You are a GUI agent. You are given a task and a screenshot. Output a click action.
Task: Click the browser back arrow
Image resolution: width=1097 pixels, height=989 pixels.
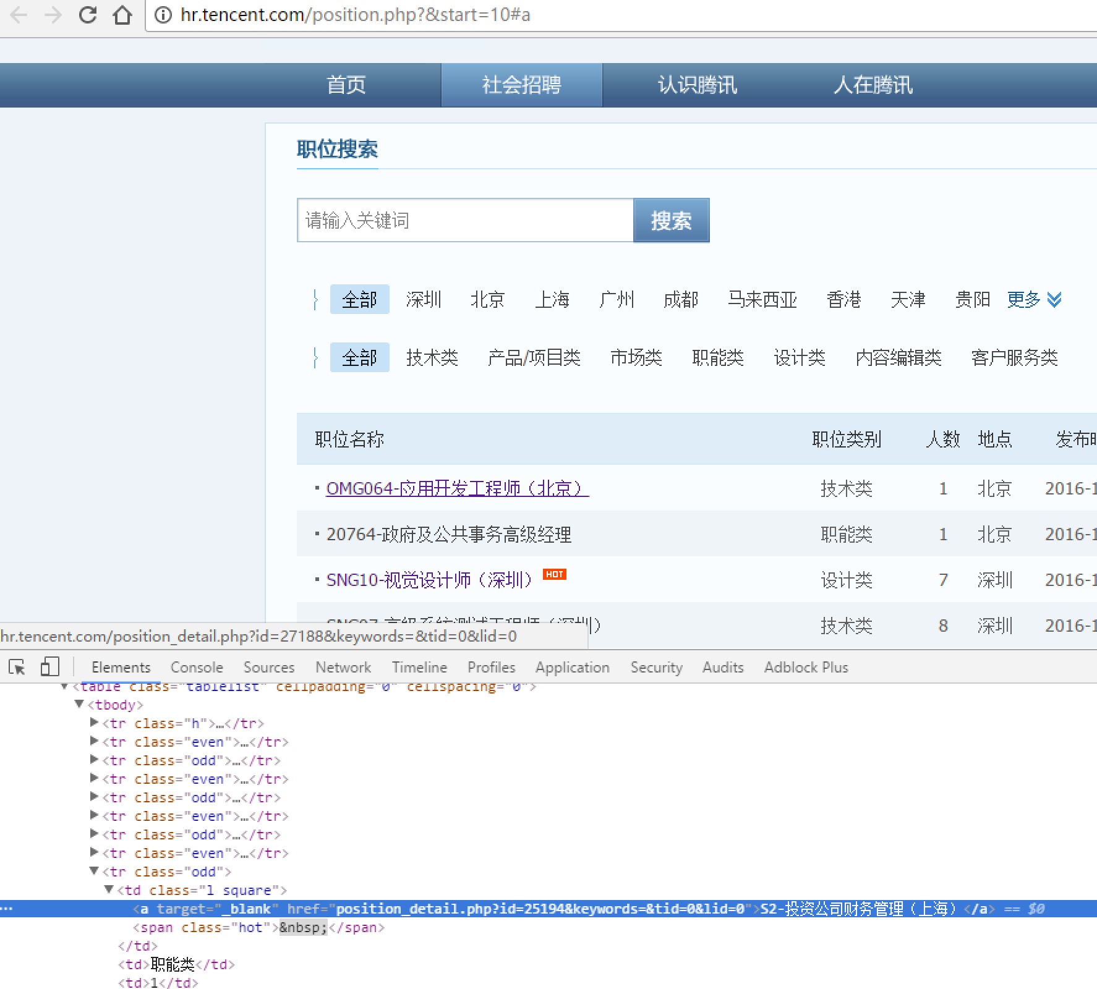pyautogui.click(x=19, y=15)
